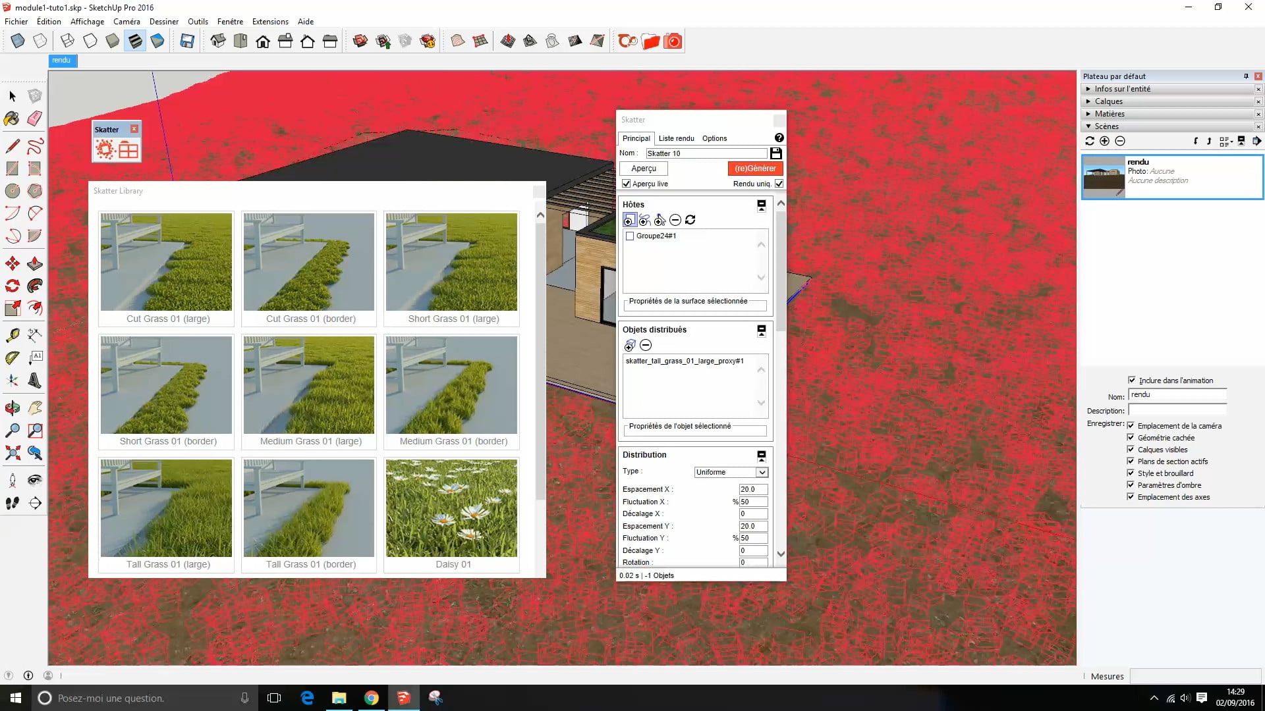Select the rendu scene thumbnail
1265x711 pixels.
(1104, 176)
